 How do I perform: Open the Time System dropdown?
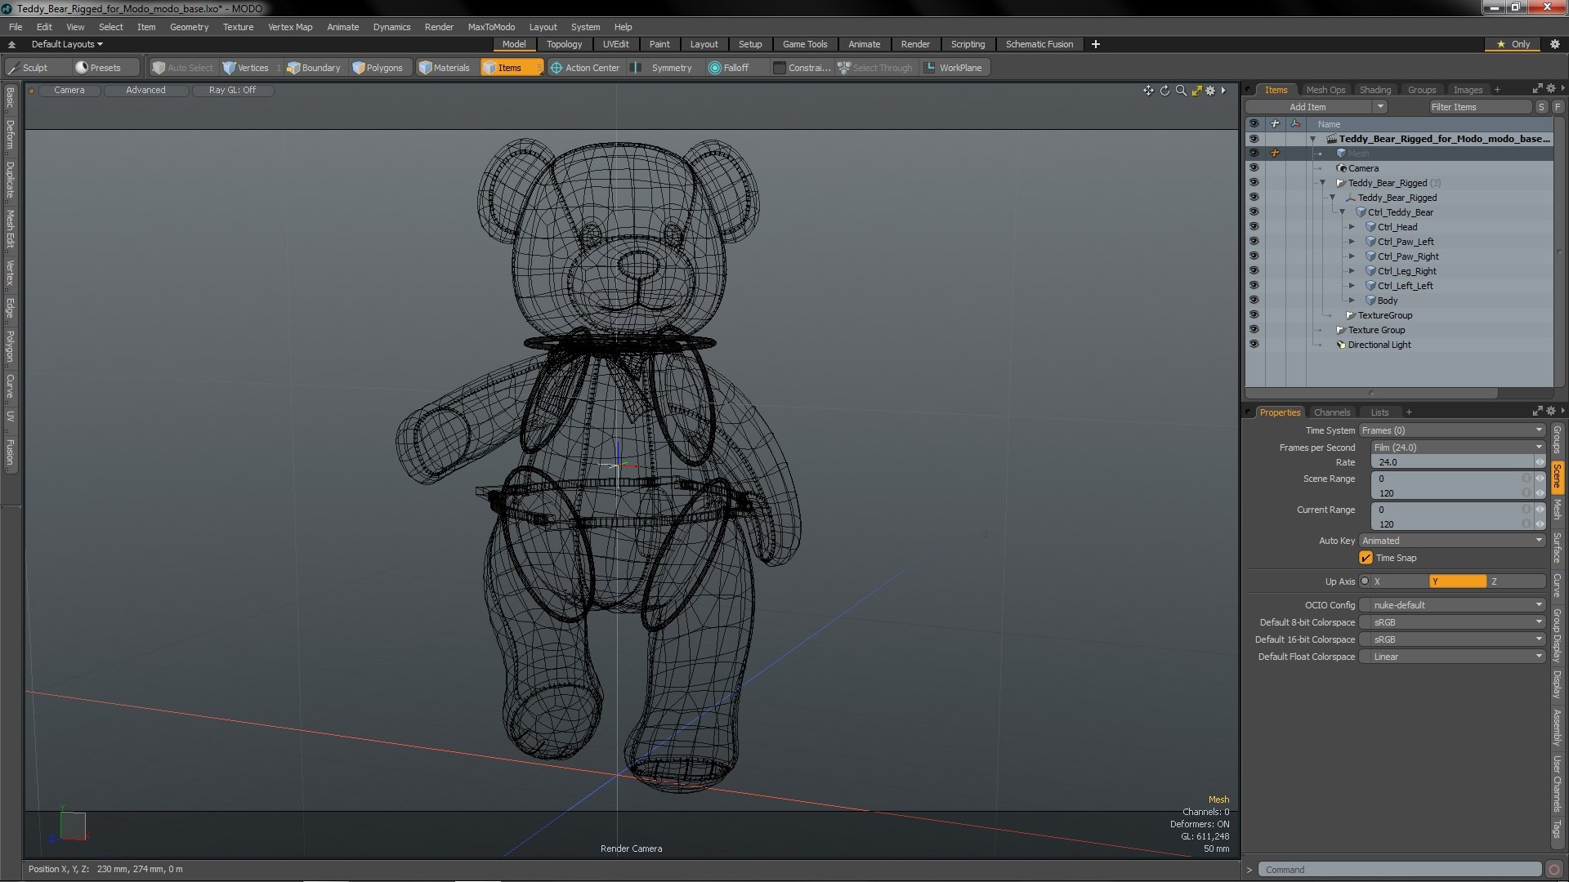tap(1452, 430)
